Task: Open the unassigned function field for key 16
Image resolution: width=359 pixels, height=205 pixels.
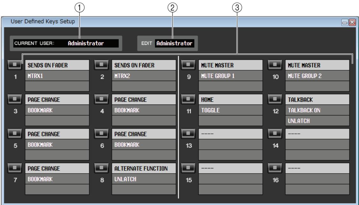Action: (x=317, y=168)
